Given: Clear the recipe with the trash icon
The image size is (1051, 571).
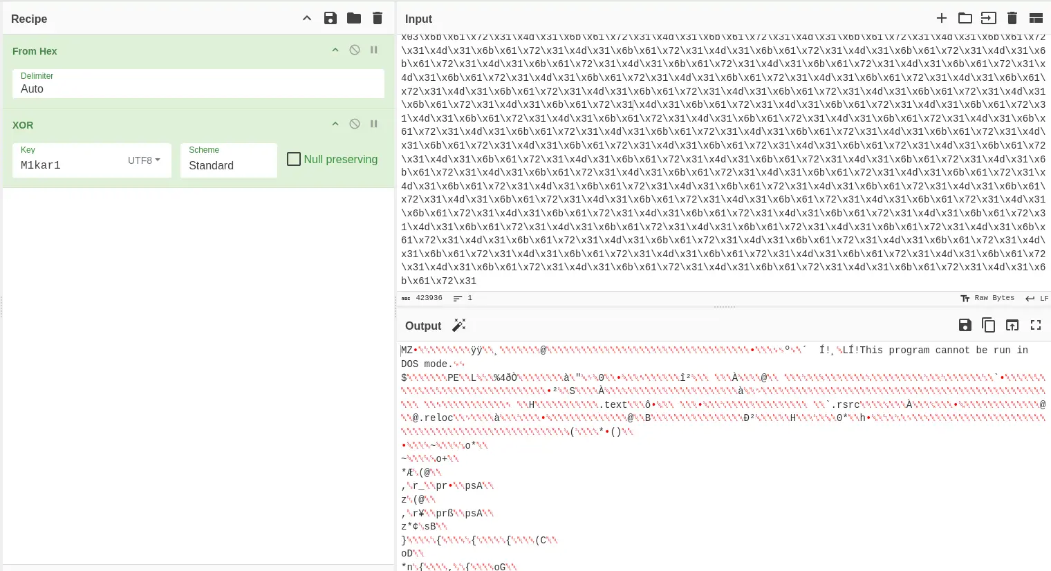Looking at the screenshot, I should pos(378,19).
